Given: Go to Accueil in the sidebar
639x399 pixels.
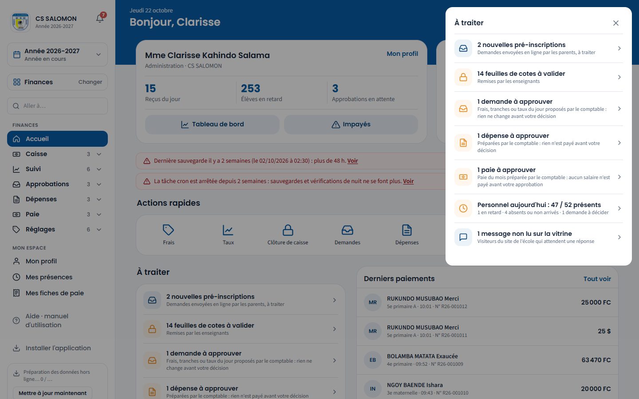Looking at the screenshot, I should (x=58, y=139).
